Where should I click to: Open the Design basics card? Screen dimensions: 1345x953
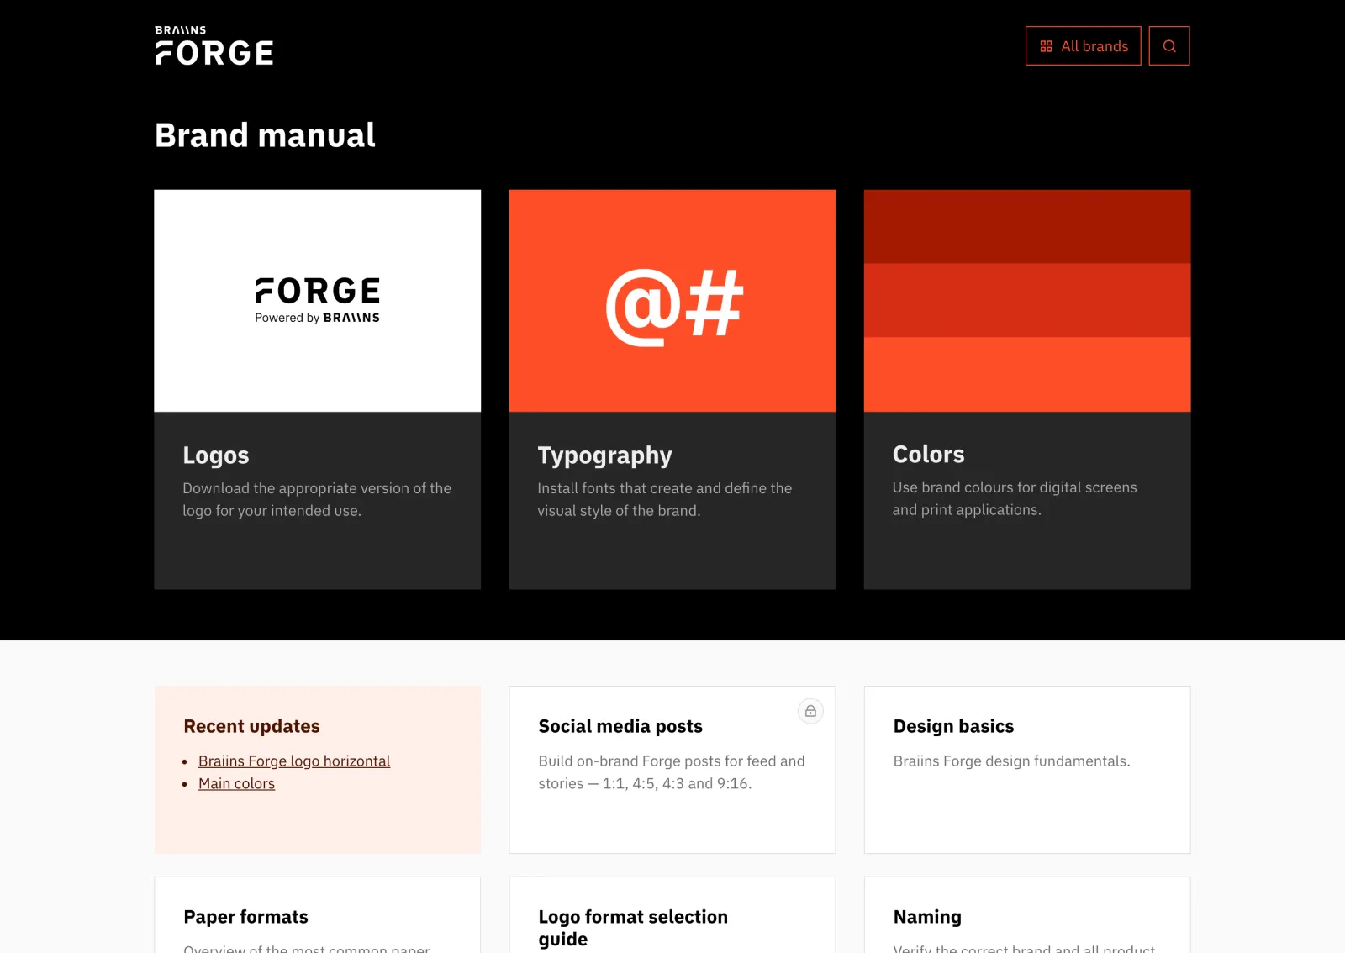pos(1027,770)
